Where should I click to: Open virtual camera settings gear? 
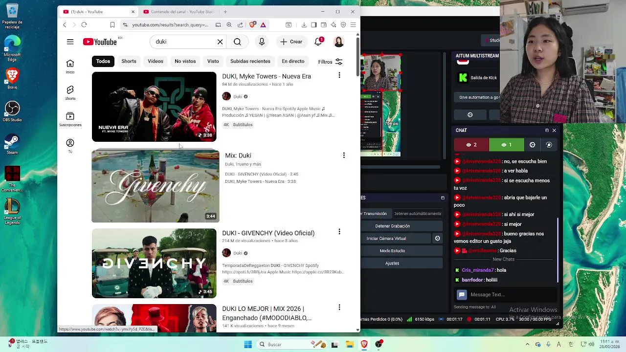(437, 239)
